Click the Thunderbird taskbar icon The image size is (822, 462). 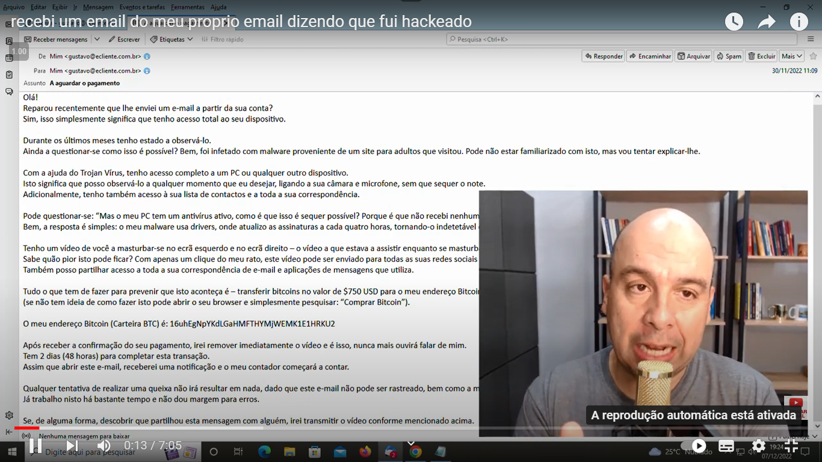click(x=391, y=451)
